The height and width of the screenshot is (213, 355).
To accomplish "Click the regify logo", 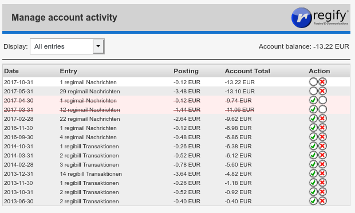I will pos(320,18).
